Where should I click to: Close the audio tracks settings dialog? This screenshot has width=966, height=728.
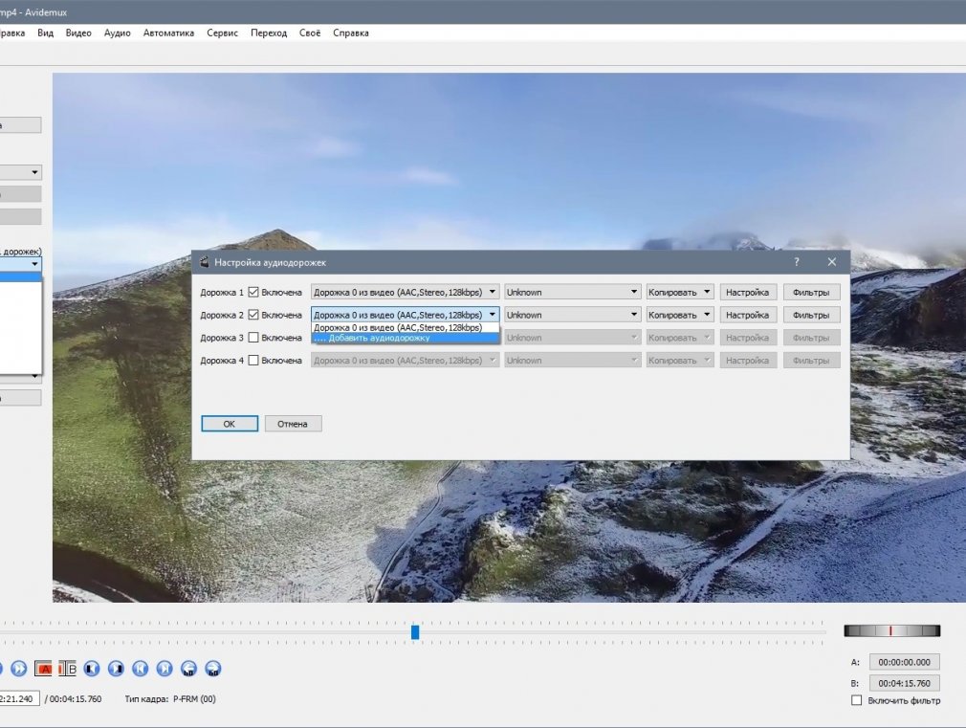click(x=832, y=262)
